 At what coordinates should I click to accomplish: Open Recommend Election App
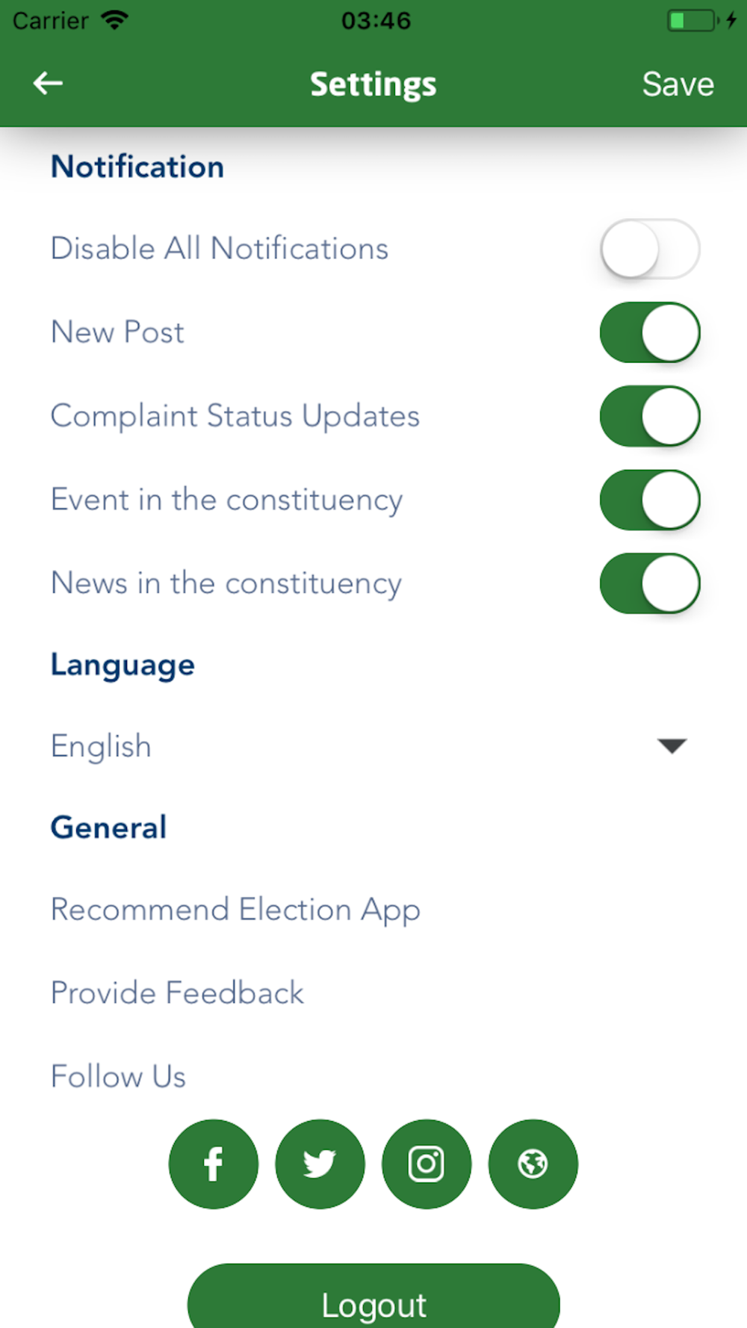[x=235, y=910]
